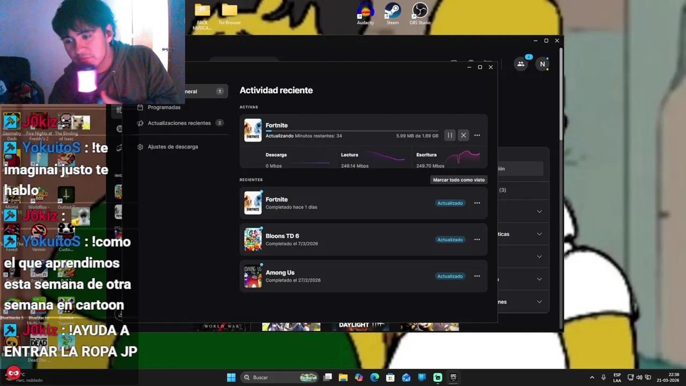Open Task View on taskbar
The width and height of the screenshot is (686, 386).
pyautogui.click(x=327, y=377)
